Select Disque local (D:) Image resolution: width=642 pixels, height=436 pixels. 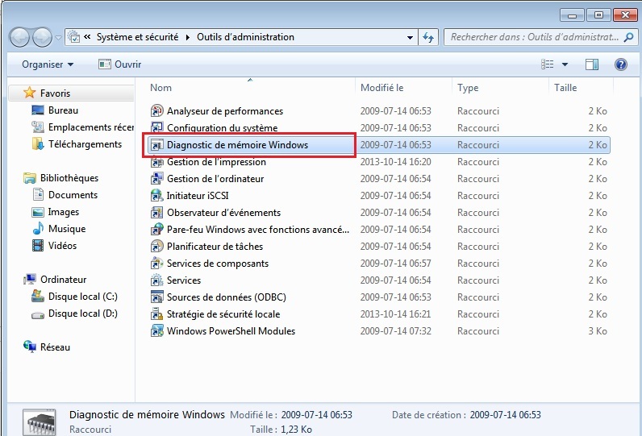coord(74,314)
